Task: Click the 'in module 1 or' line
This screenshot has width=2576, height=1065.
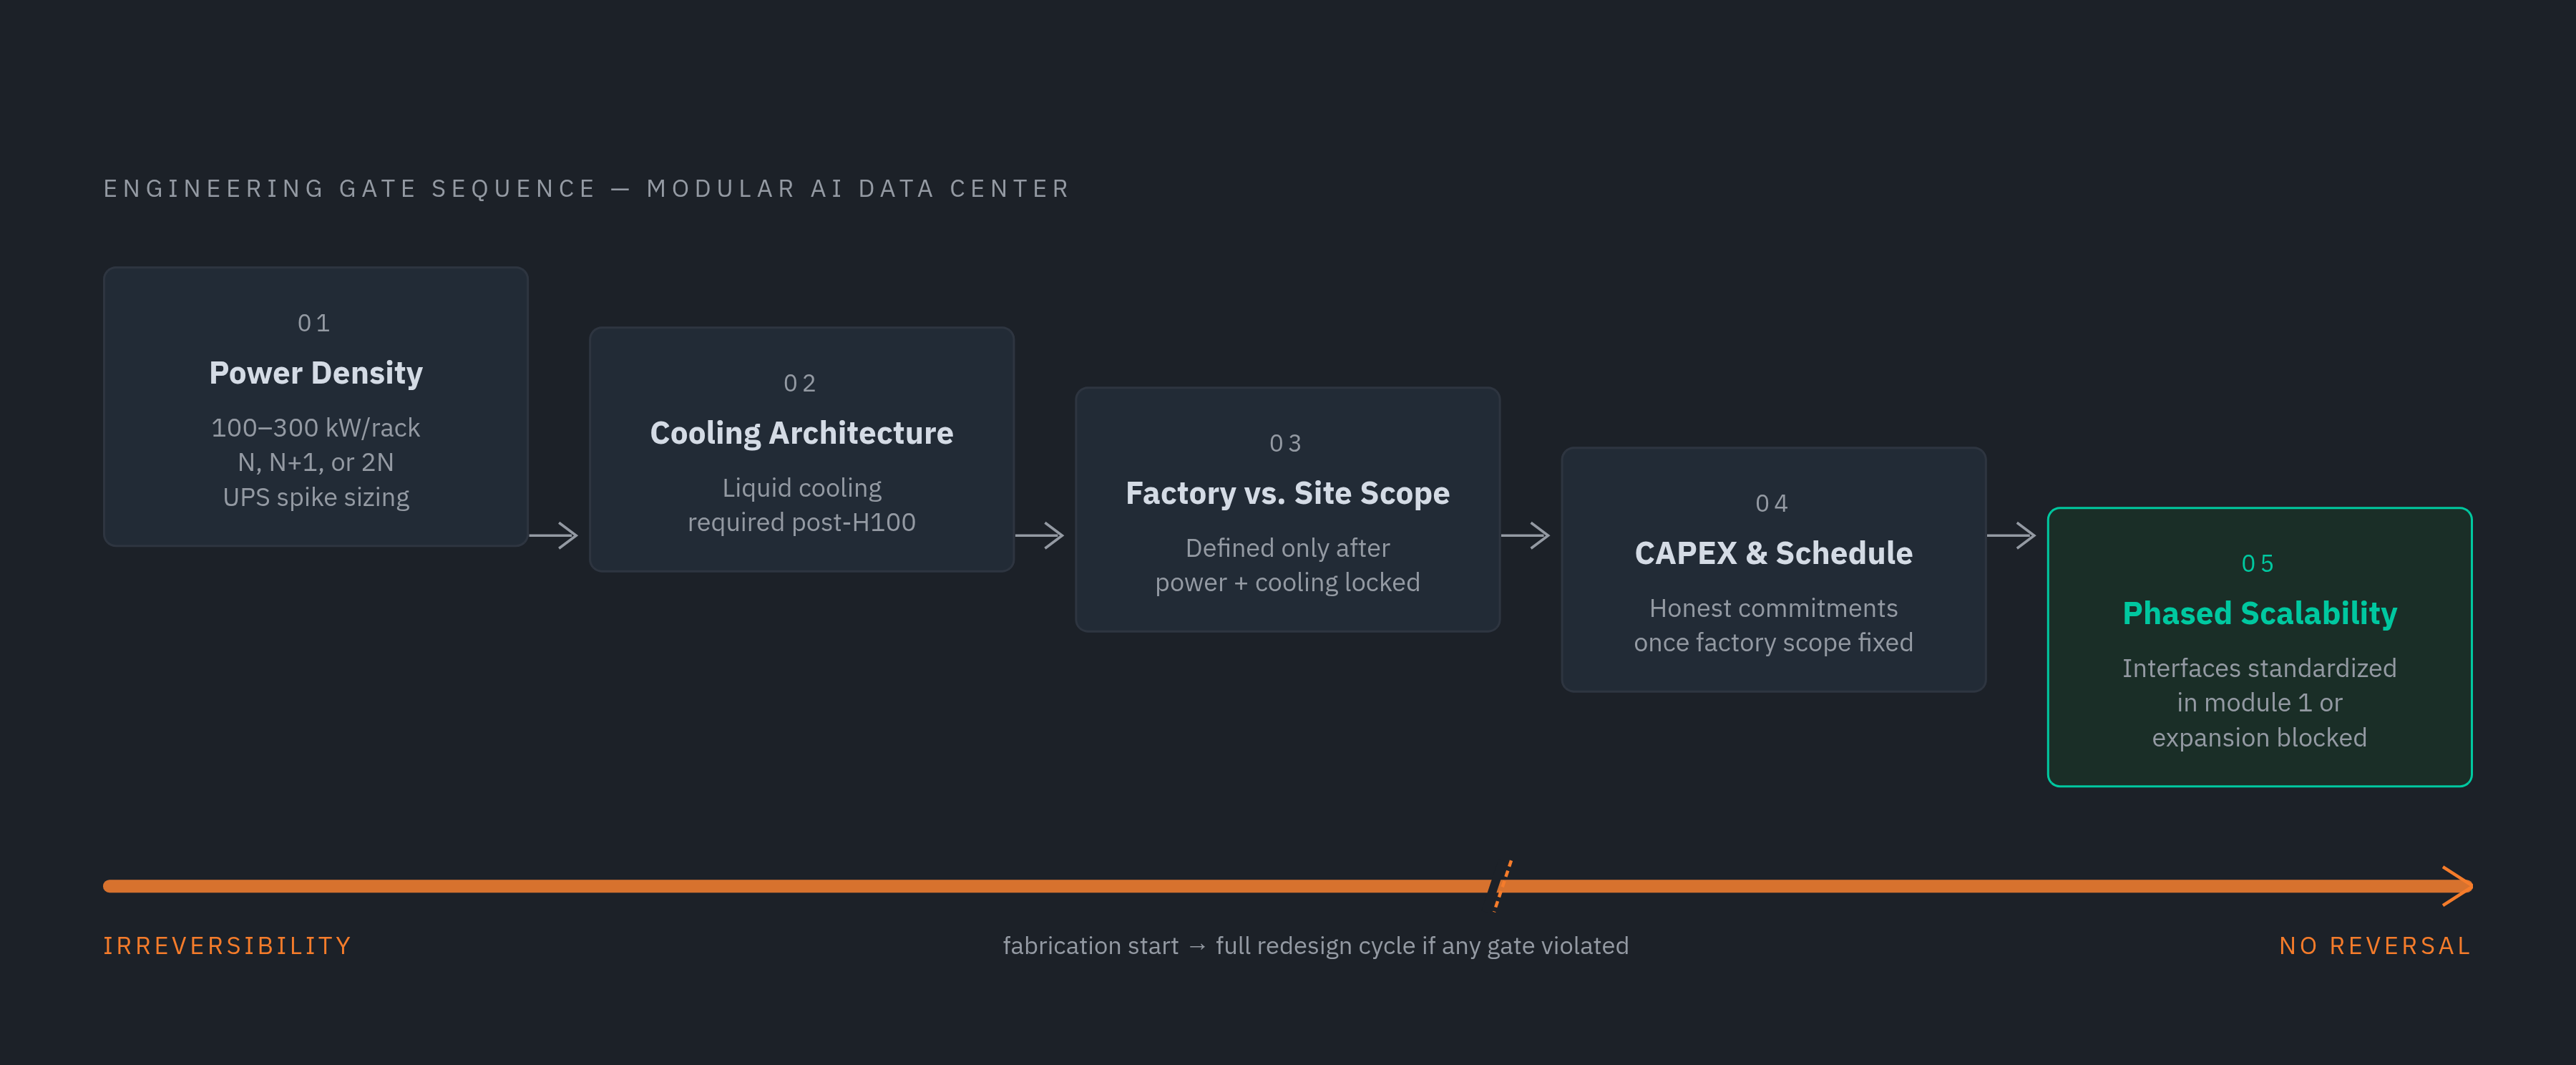Action: (2260, 703)
